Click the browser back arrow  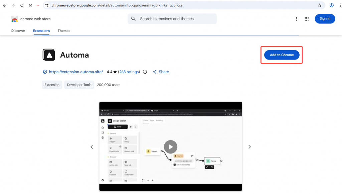pos(5,5)
